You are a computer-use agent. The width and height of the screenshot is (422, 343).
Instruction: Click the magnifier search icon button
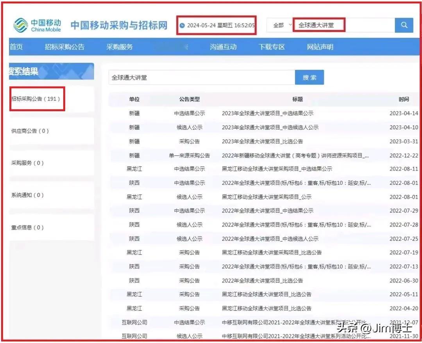point(404,25)
